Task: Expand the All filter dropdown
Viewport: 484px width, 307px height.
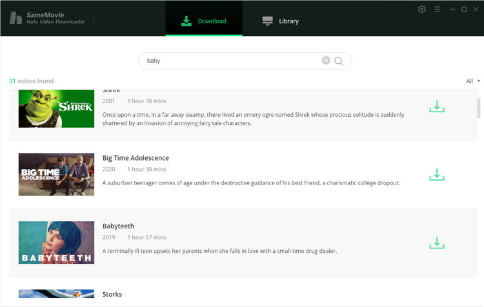Action: pyautogui.click(x=473, y=81)
